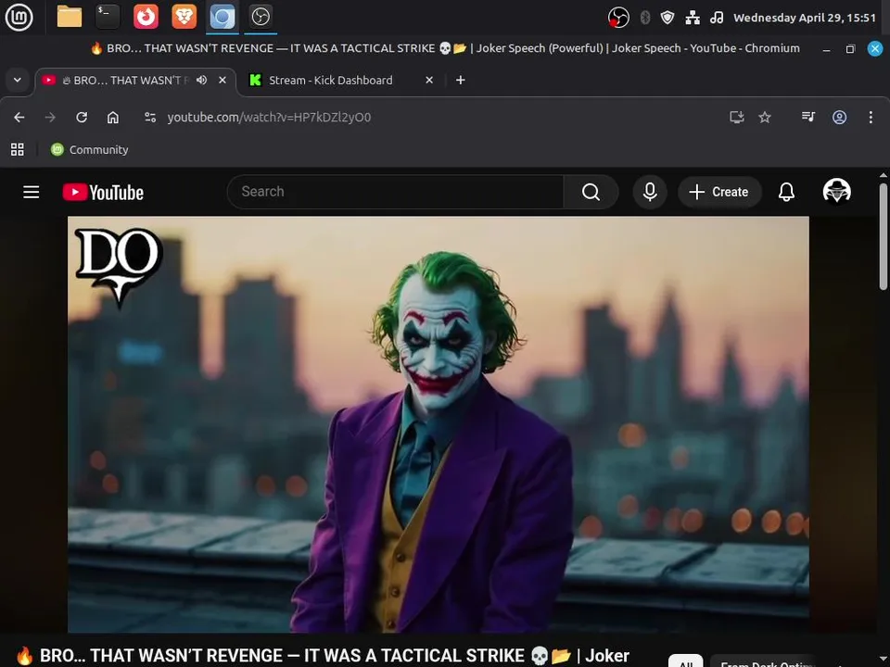Click the Joker video player
The width and height of the screenshot is (890, 667).
[439, 424]
